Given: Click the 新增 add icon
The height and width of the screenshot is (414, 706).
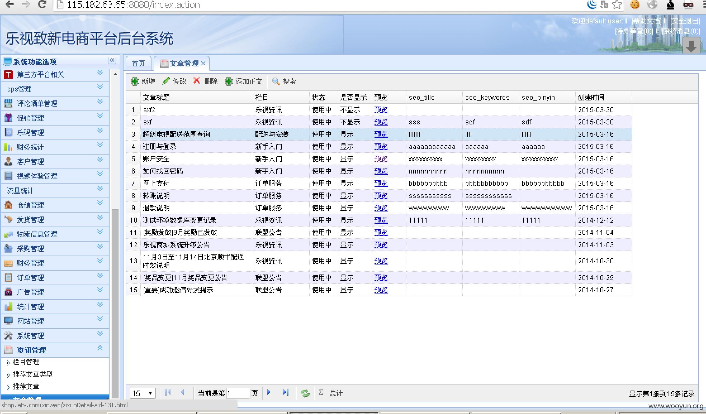Looking at the screenshot, I should [x=135, y=81].
